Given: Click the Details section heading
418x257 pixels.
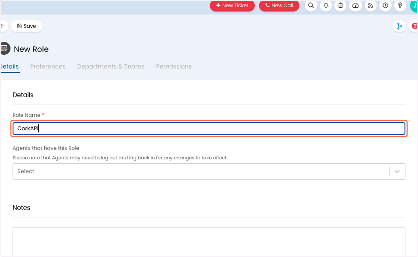Looking at the screenshot, I should point(23,95).
